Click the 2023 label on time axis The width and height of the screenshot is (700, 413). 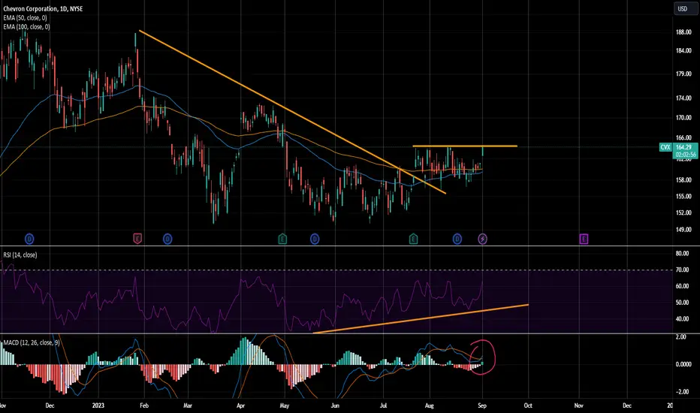98,405
